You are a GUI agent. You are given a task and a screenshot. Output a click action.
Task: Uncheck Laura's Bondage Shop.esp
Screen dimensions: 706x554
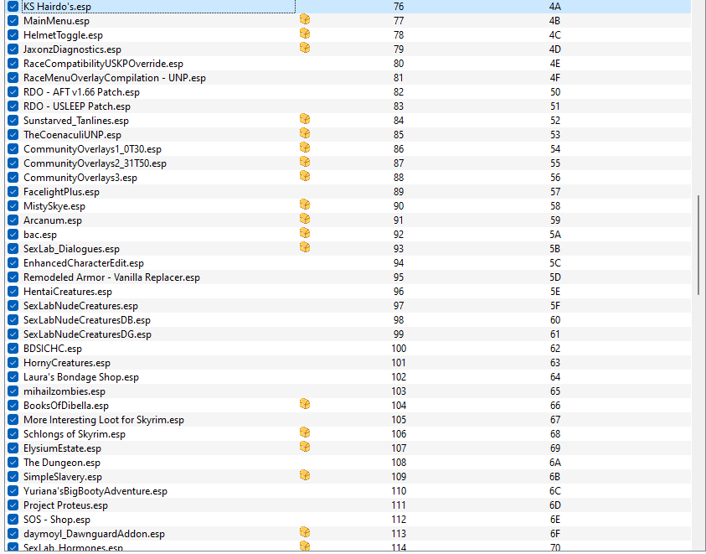(x=13, y=377)
